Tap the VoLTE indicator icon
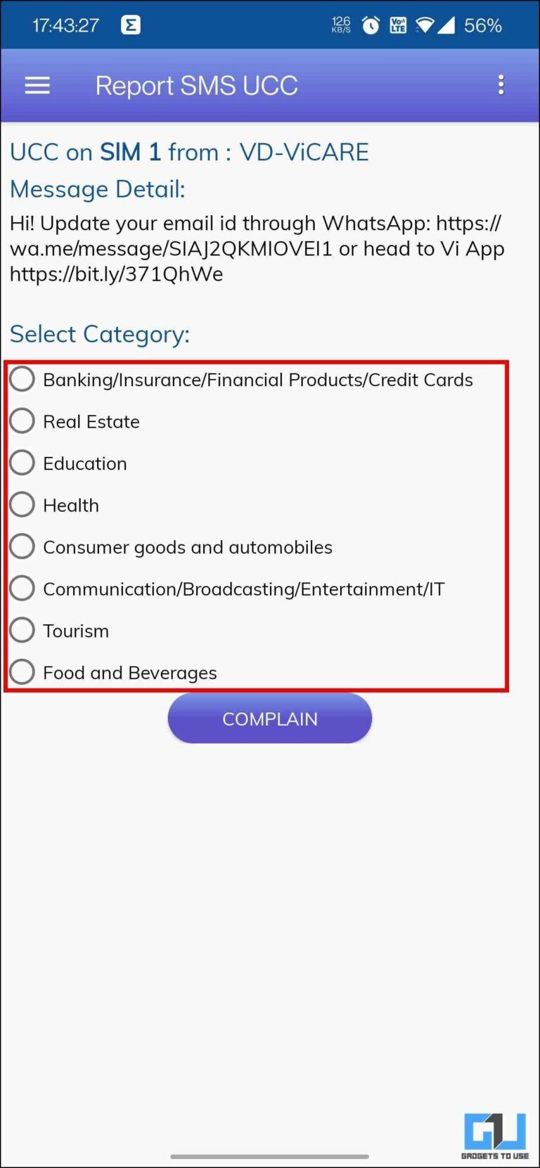This screenshot has height=1168, width=540. [x=397, y=23]
